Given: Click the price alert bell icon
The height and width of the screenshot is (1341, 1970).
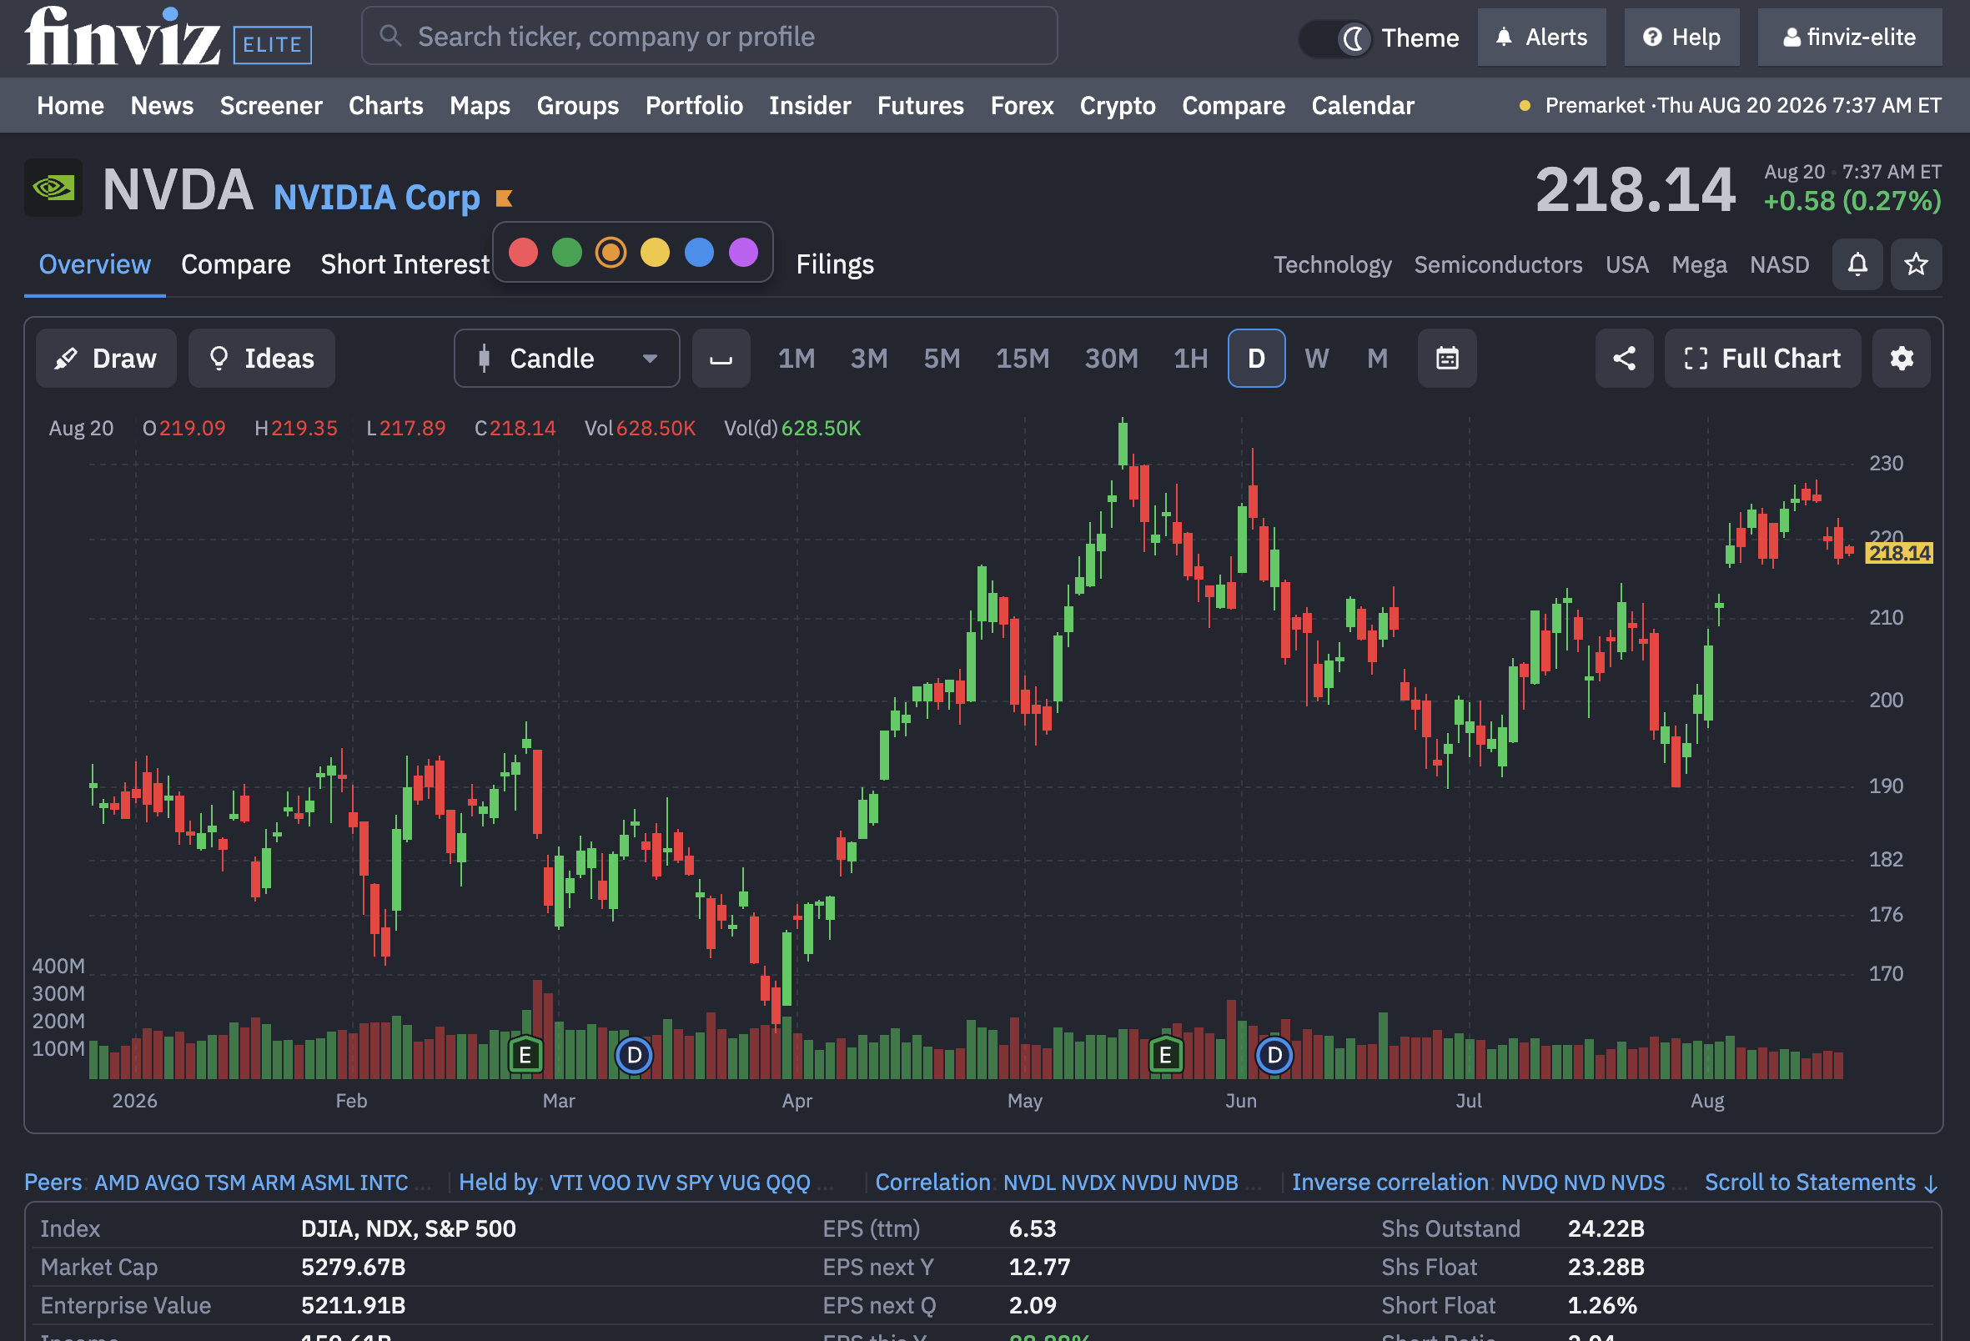Looking at the screenshot, I should tap(1857, 264).
